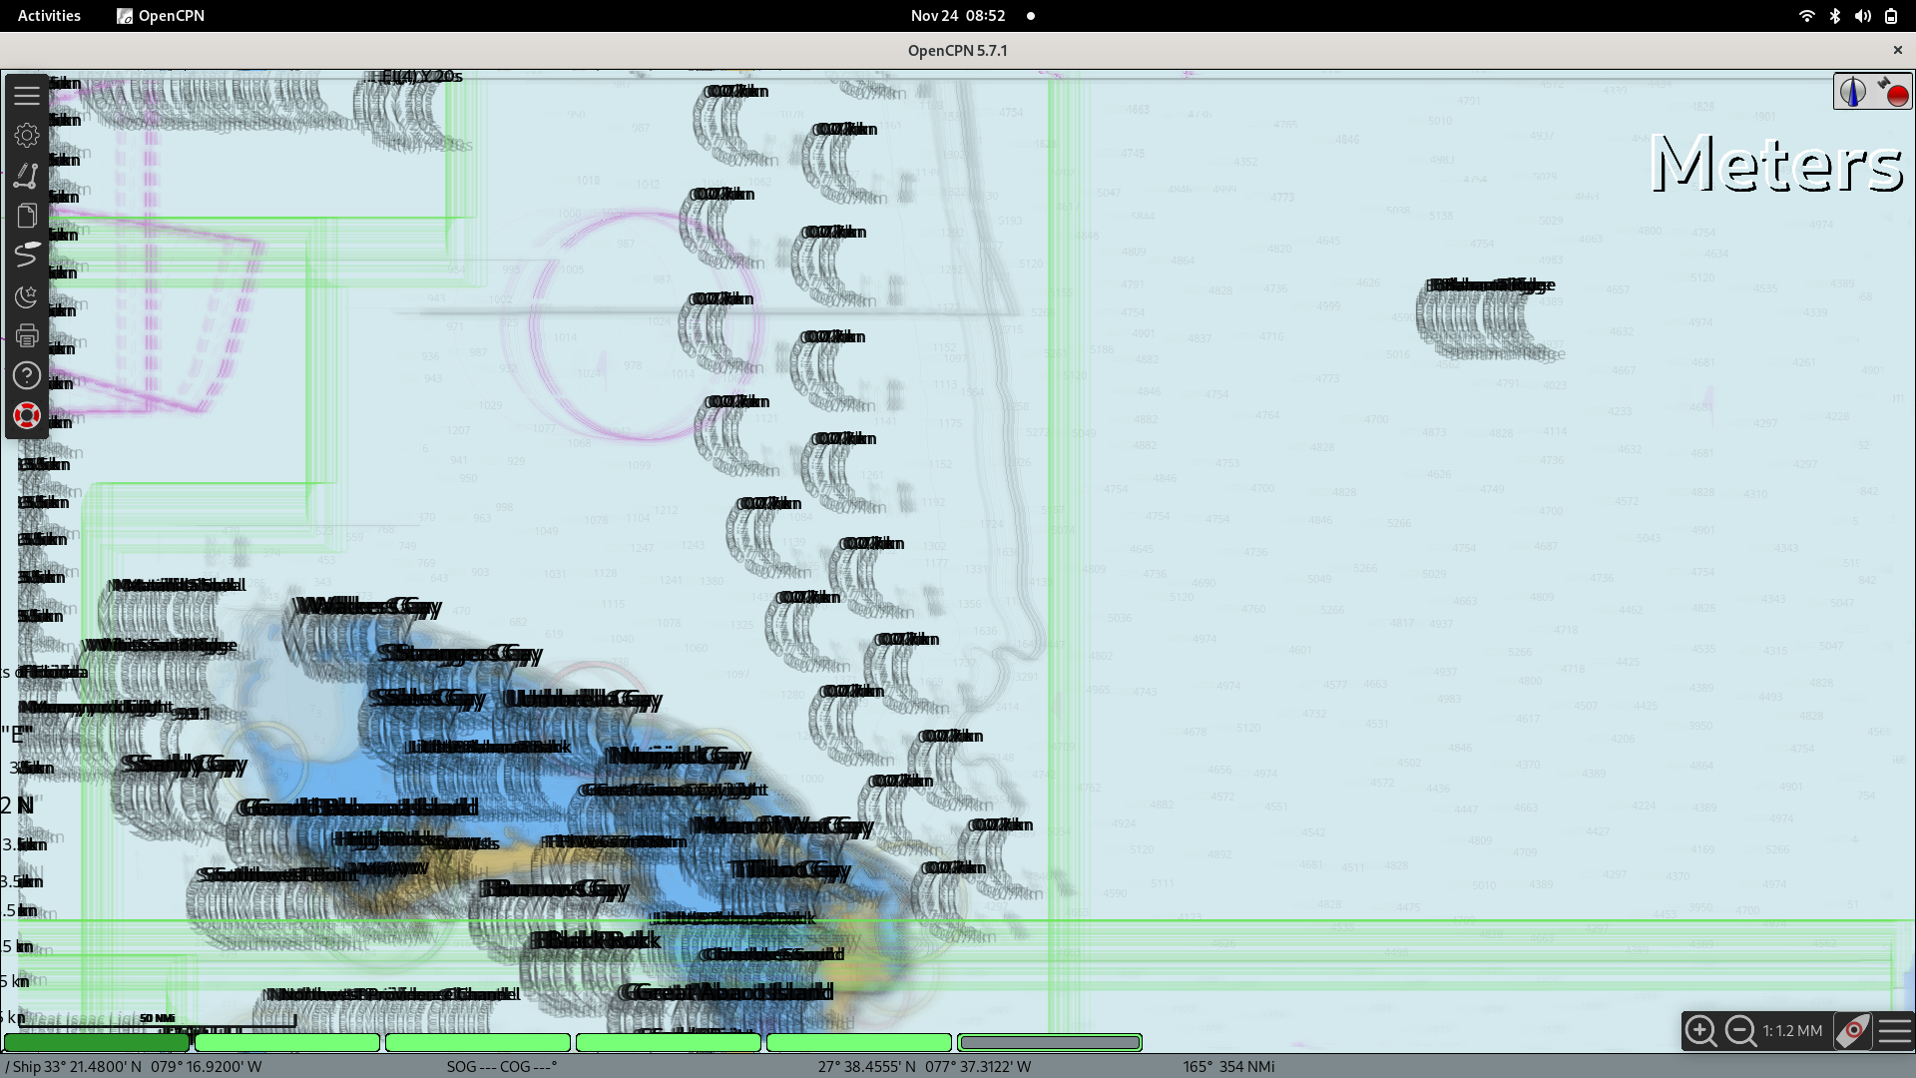Image resolution: width=1916 pixels, height=1078 pixels.
Task: Switch to night color scheme via moon icon
Action: pos(27,296)
